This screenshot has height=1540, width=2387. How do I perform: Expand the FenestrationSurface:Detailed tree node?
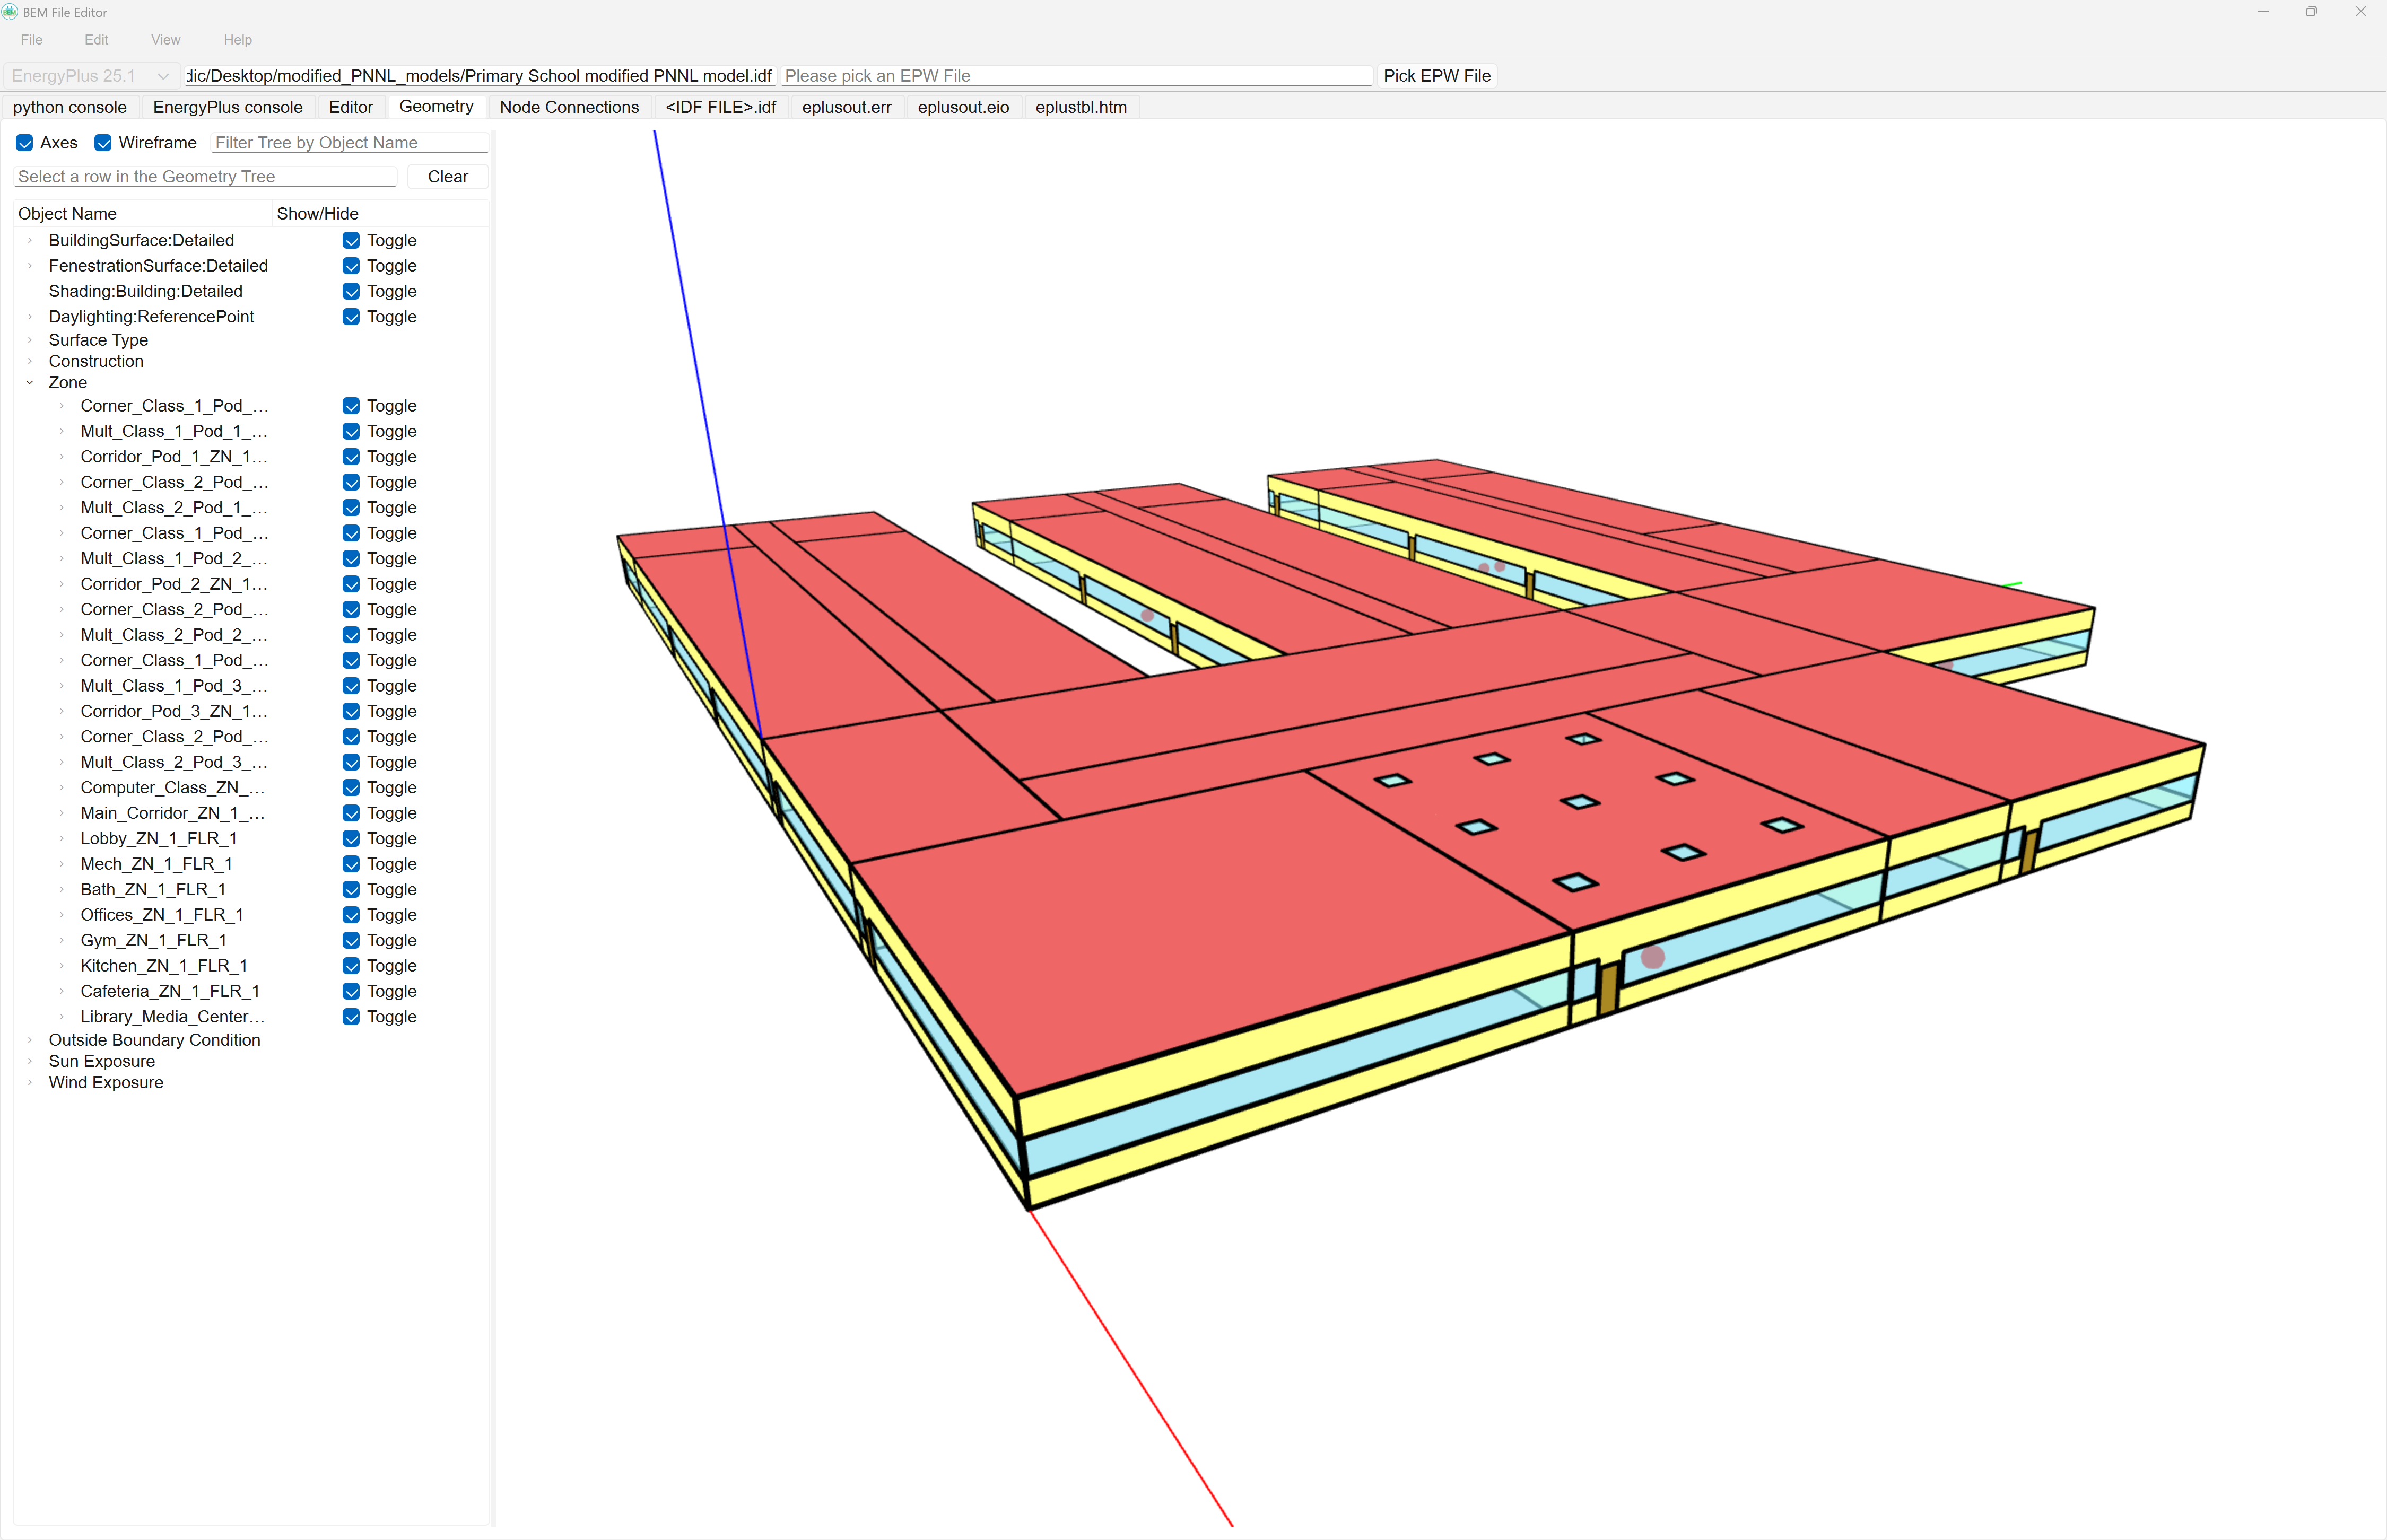30,266
